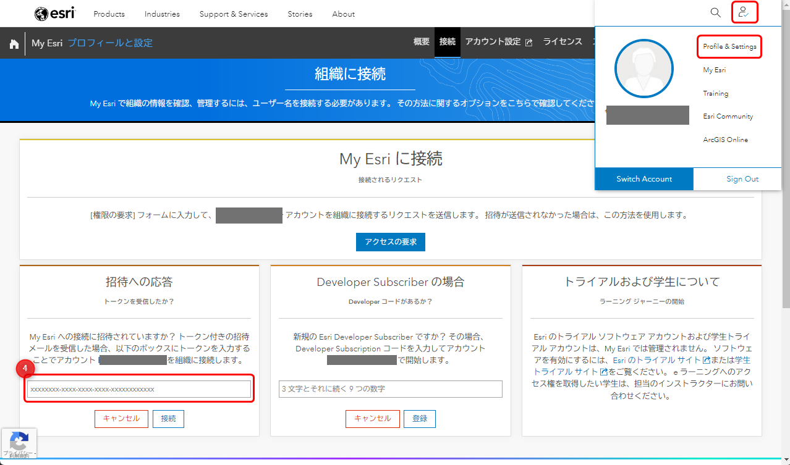
Task: Click the Switch Account button
Action: [x=644, y=179]
